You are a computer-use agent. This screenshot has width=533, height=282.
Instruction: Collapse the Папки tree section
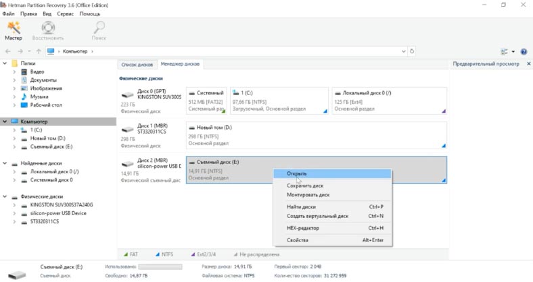pos(5,63)
